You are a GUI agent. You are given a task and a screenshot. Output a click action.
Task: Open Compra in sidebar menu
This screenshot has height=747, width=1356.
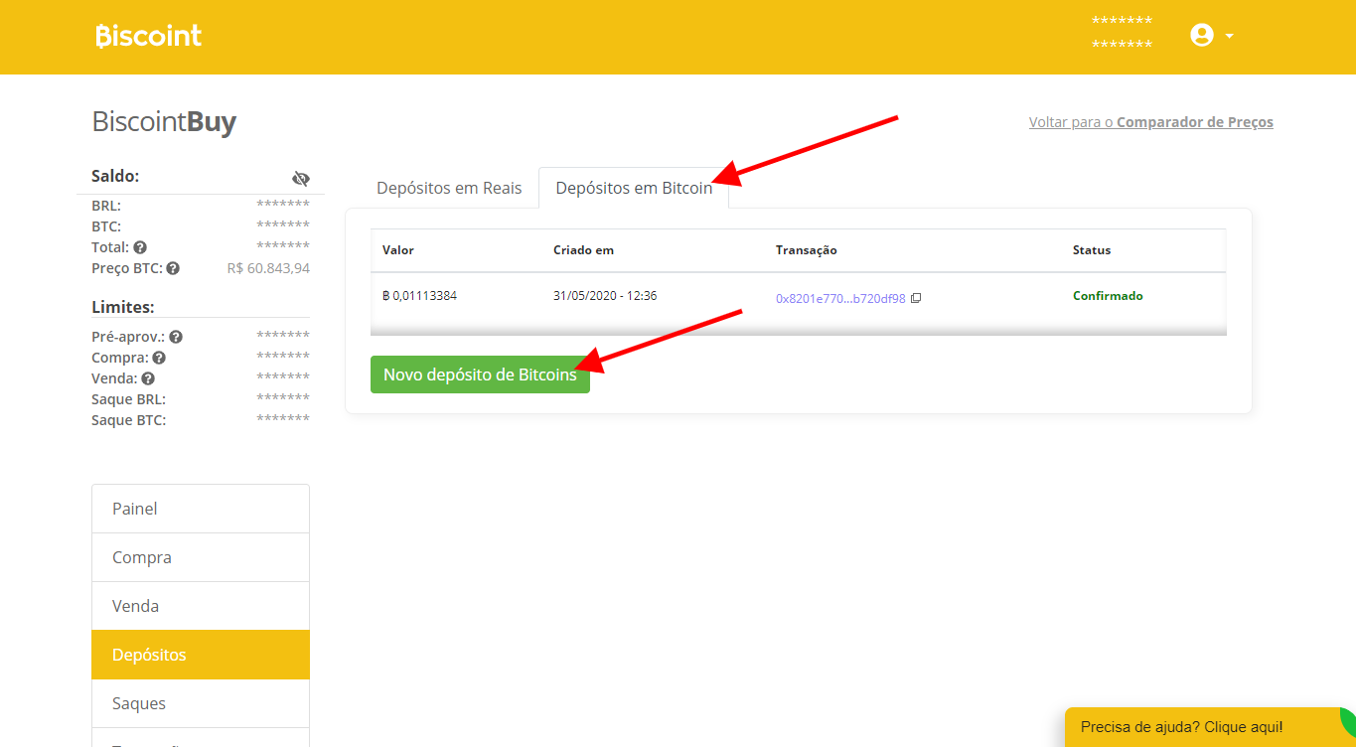coord(201,557)
